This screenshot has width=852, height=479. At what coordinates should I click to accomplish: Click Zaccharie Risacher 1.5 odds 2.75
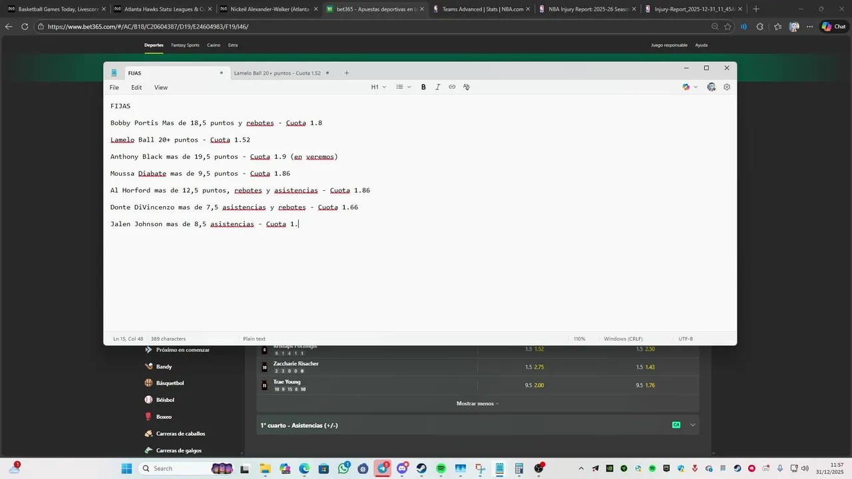click(534, 367)
